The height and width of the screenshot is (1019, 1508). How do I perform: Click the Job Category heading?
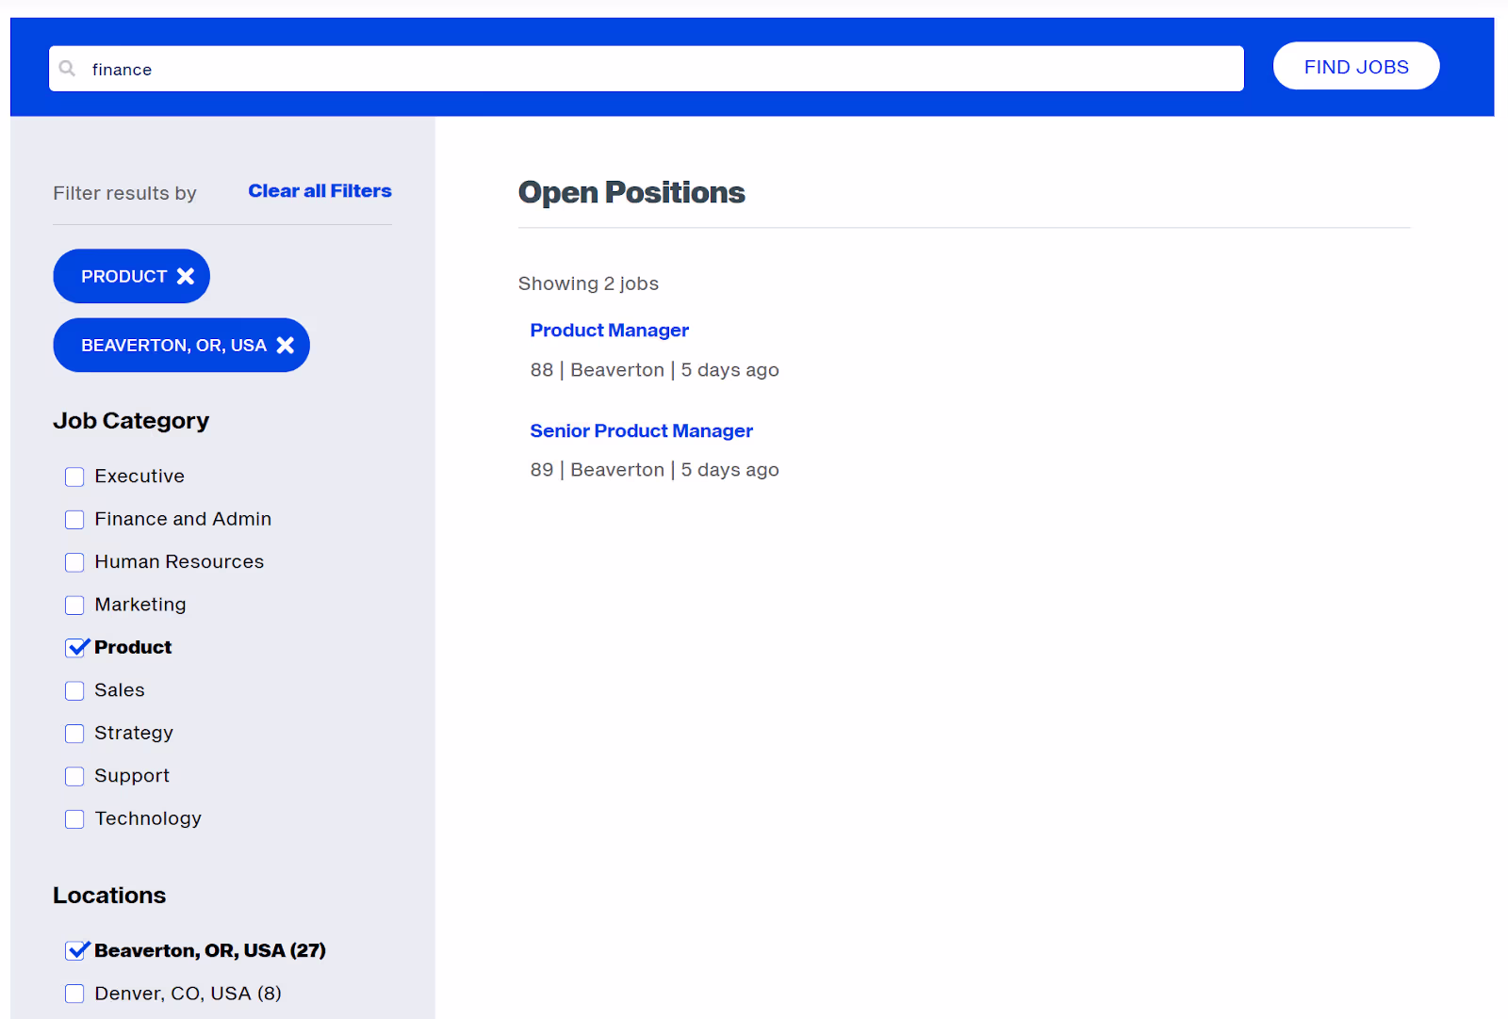coord(131,421)
